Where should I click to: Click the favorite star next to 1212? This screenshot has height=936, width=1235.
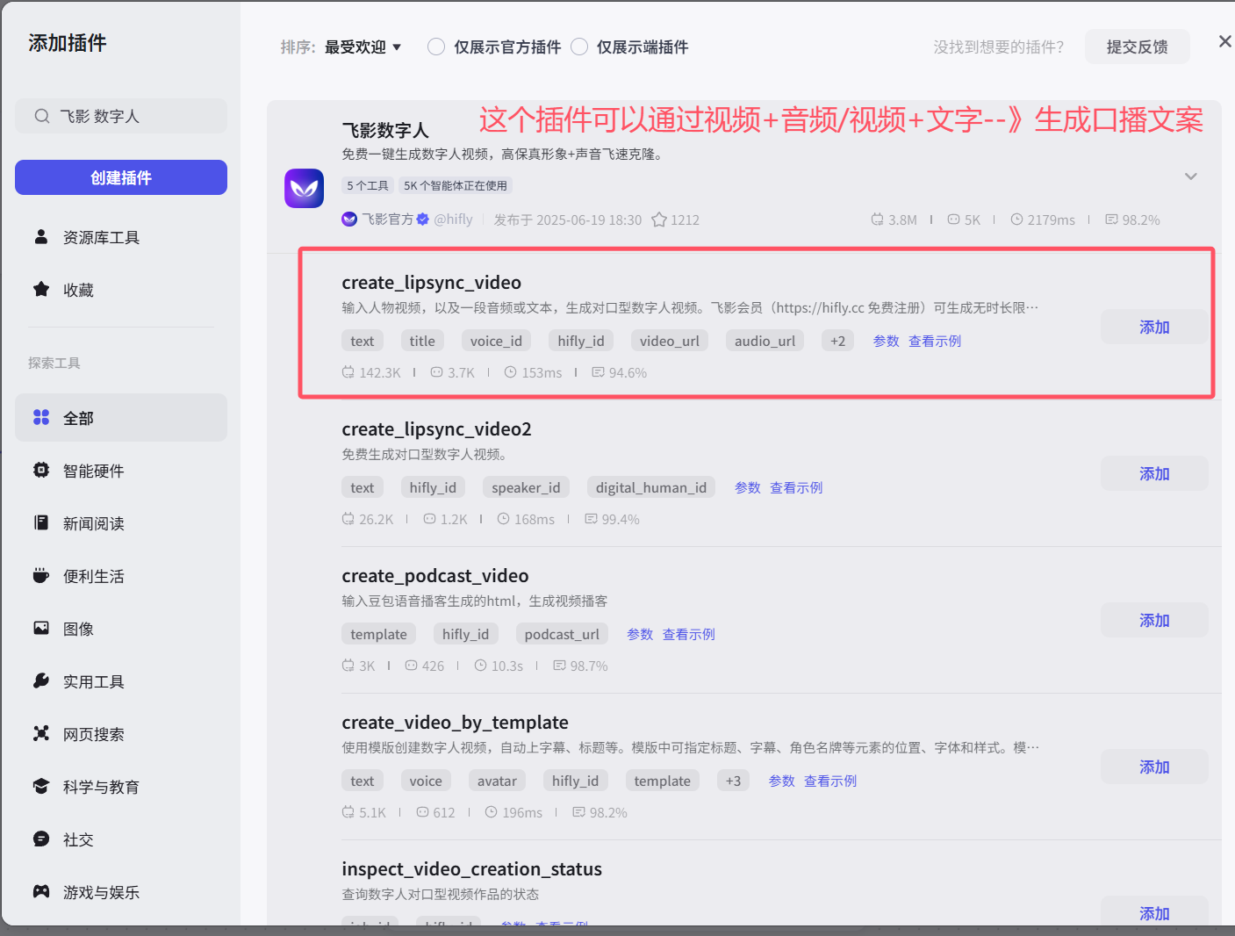point(659,220)
